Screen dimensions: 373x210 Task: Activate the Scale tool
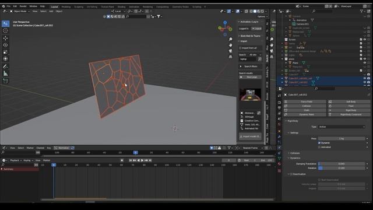(5, 52)
